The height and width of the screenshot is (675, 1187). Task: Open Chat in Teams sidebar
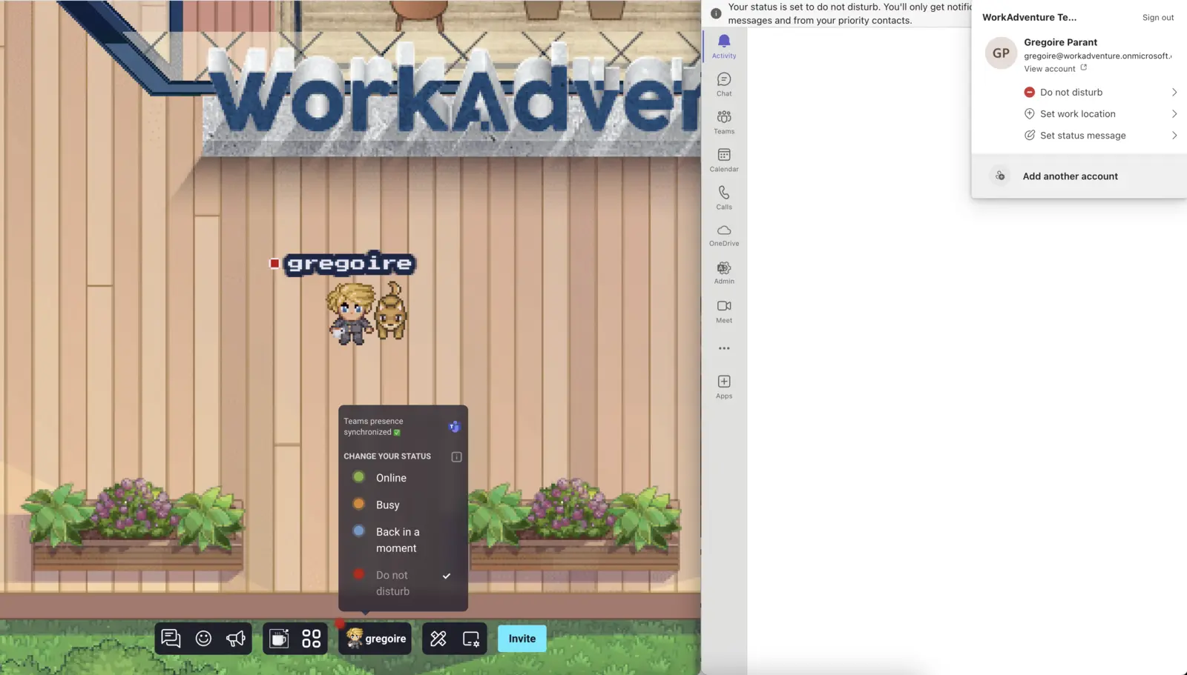pos(724,84)
